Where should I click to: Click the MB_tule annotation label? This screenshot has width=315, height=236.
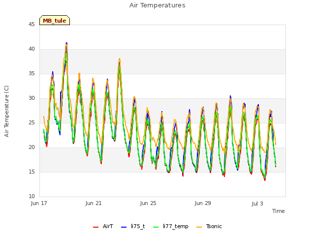click(55, 20)
